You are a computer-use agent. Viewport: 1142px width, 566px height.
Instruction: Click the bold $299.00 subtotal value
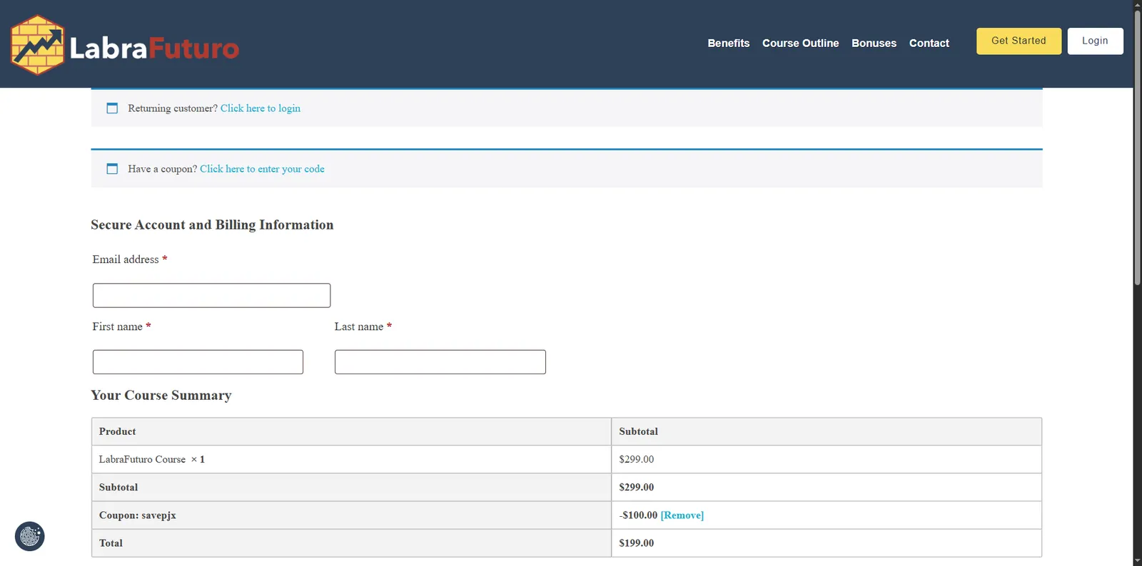pyautogui.click(x=637, y=488)
